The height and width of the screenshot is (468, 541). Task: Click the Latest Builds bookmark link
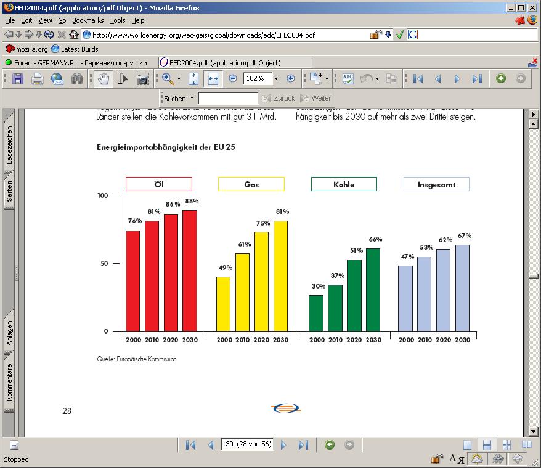coord(75,49)
